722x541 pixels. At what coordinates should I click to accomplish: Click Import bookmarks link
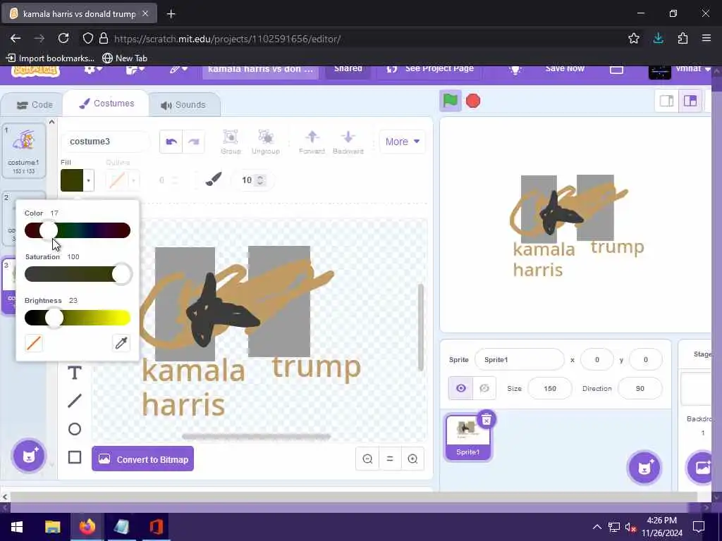pos(50,58)
